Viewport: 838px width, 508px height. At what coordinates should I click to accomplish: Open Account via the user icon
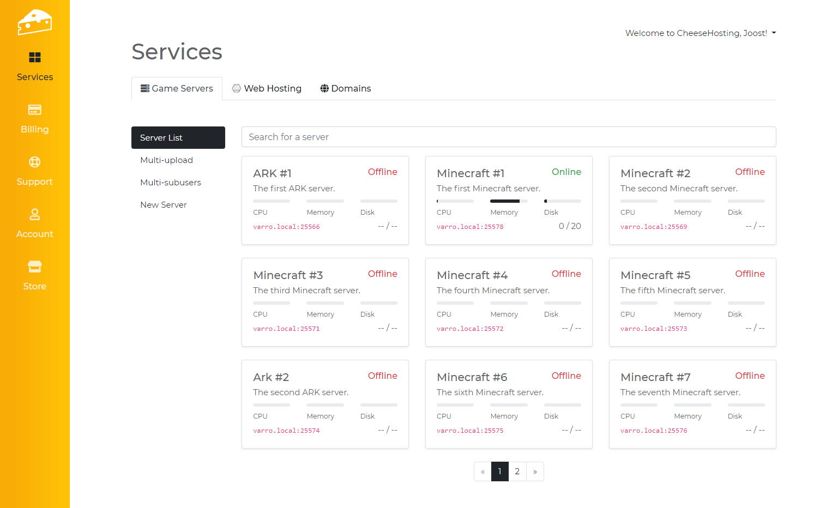[x=35, y=215]
